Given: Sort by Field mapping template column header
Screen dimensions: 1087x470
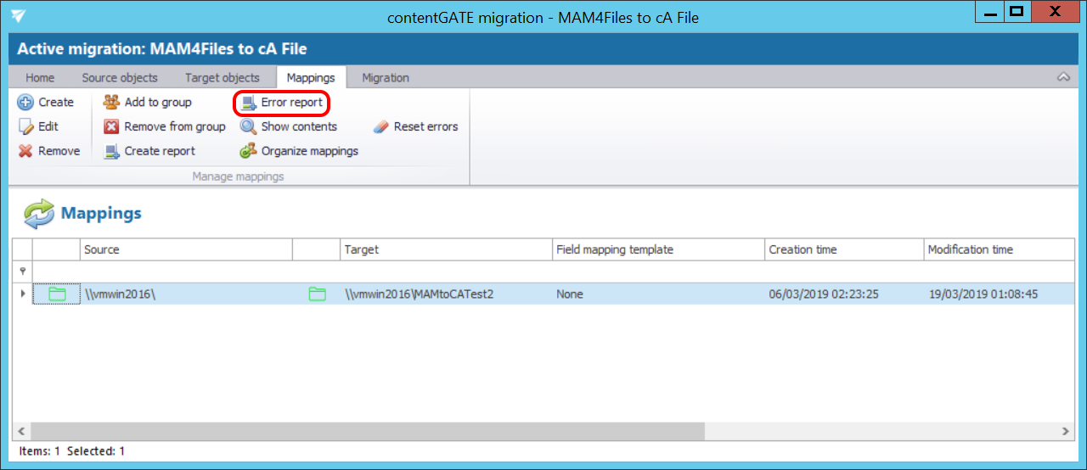Looking at the screenshot, I should pos(658,249).
